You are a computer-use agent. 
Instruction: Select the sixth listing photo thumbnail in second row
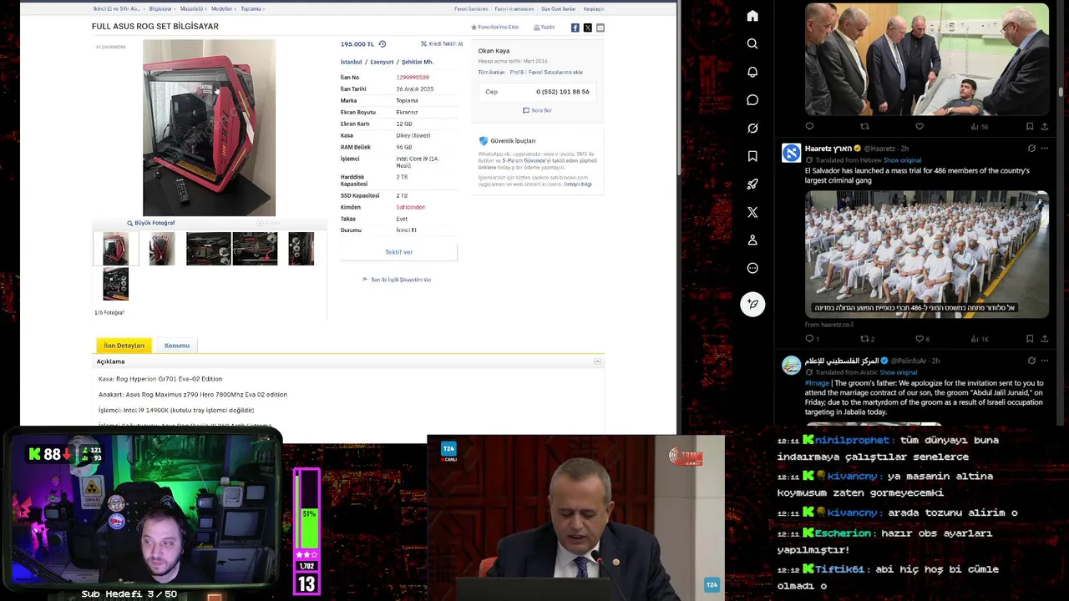pyautogui.click(x=115, y=284)
